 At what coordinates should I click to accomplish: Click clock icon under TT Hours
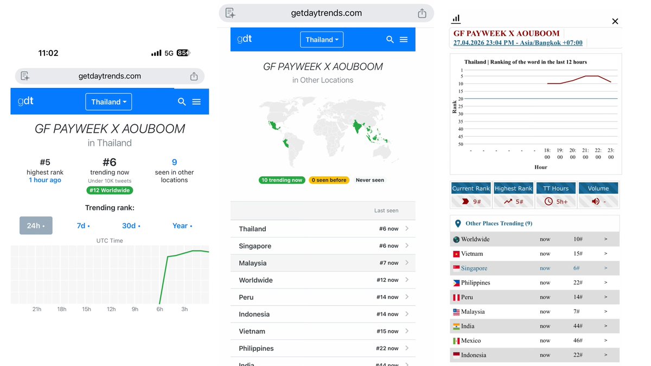(548, 201)
